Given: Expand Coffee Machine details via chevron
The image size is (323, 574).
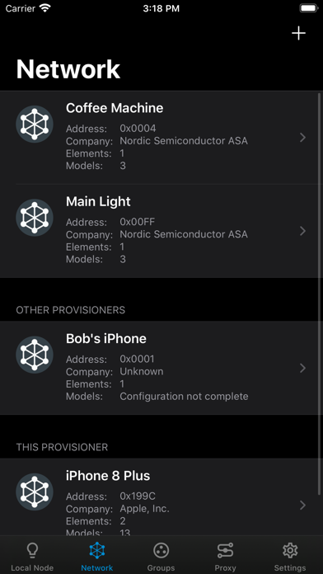Looking at the screenshot, I should tap(302, 138).
